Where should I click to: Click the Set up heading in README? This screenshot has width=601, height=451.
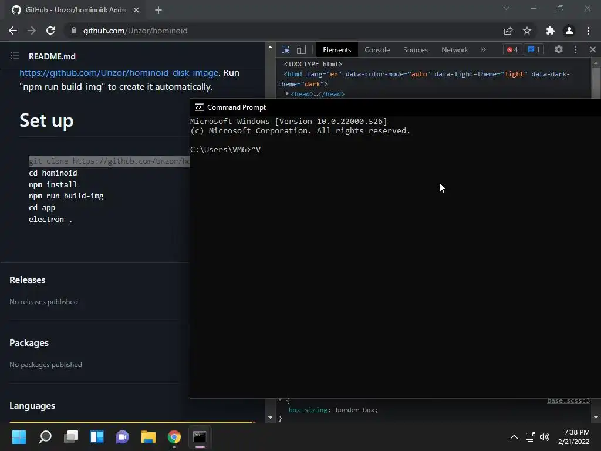46,120
